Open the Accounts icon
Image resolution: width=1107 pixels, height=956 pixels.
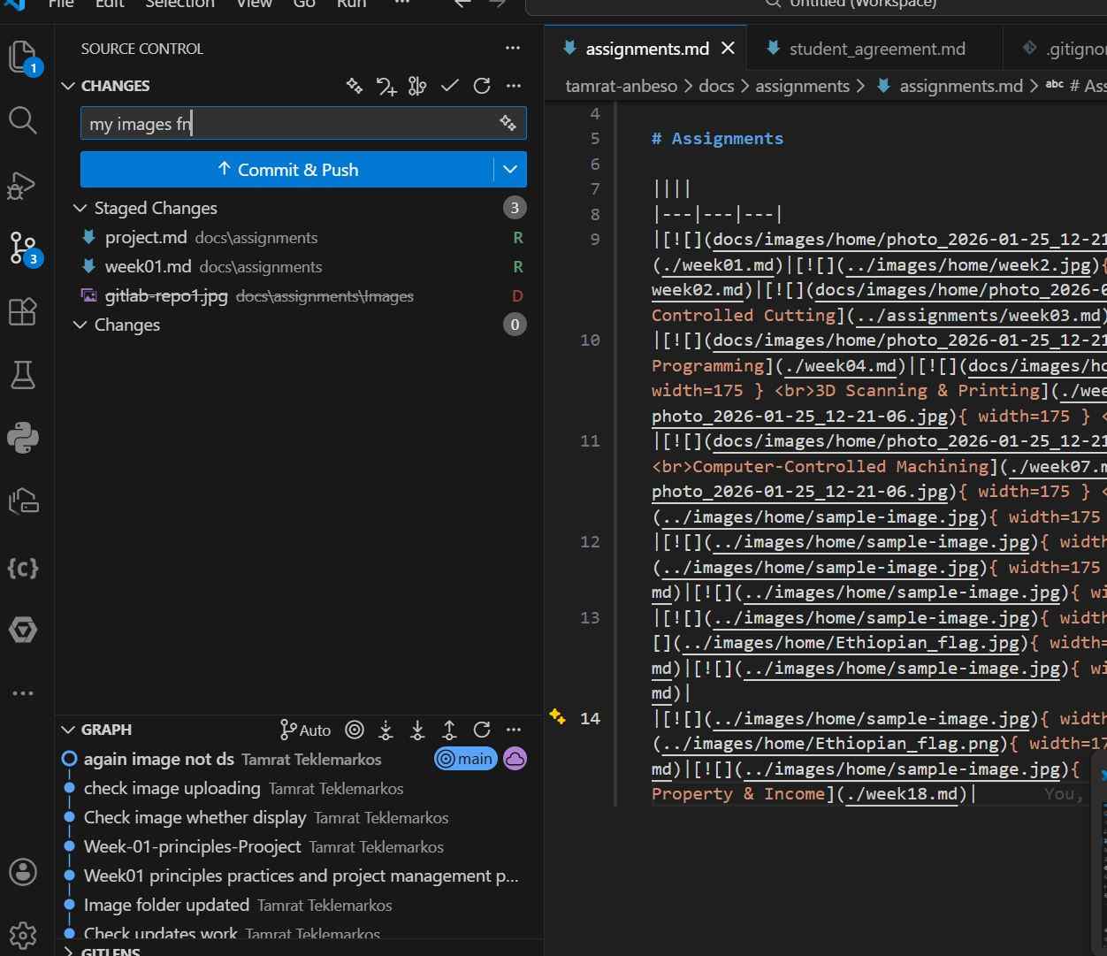23,872
